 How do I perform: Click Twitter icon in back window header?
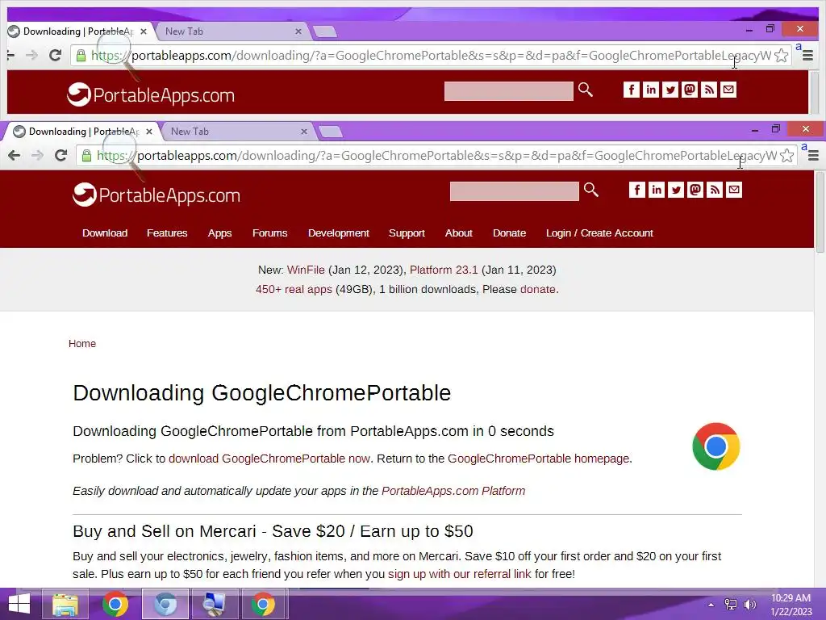click(x=670, y=90)
